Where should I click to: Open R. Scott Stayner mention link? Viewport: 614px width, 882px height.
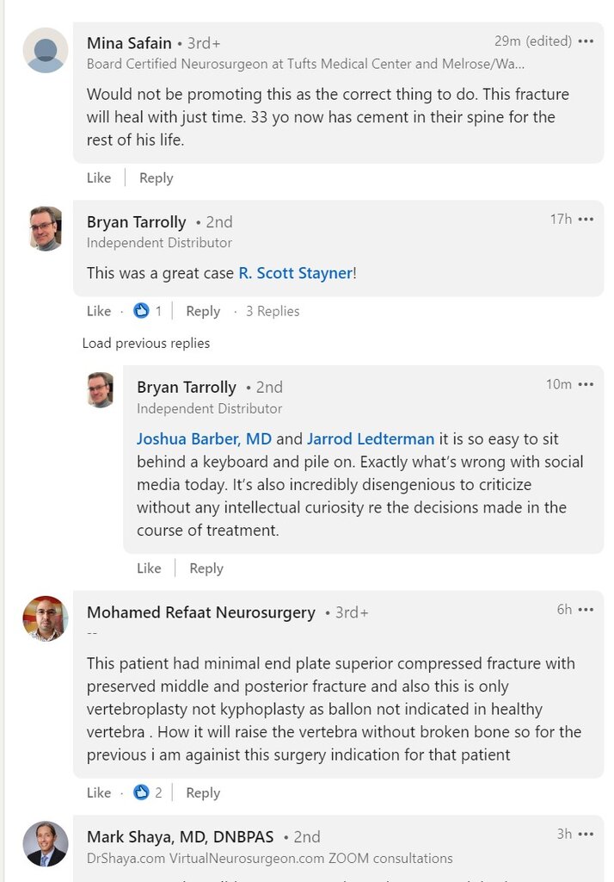(x=295, y=273)
